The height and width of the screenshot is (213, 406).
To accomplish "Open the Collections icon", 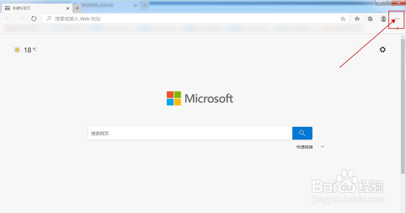I will point(370,19).
